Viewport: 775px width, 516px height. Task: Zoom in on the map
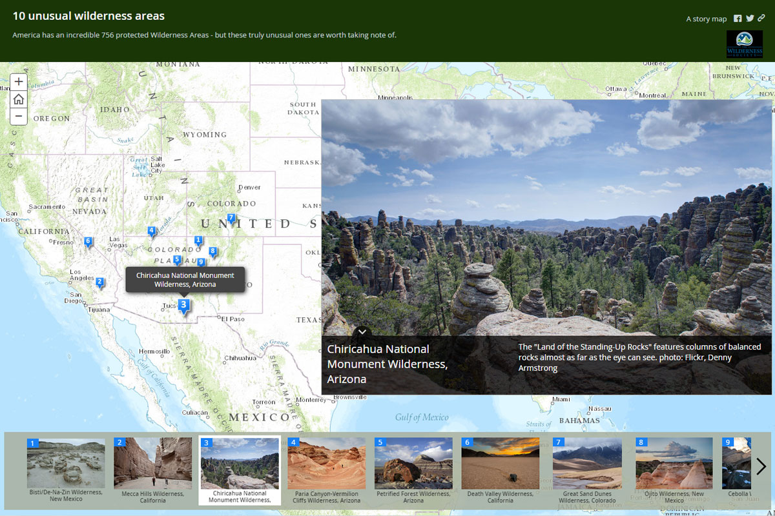[x=19, y=82]
